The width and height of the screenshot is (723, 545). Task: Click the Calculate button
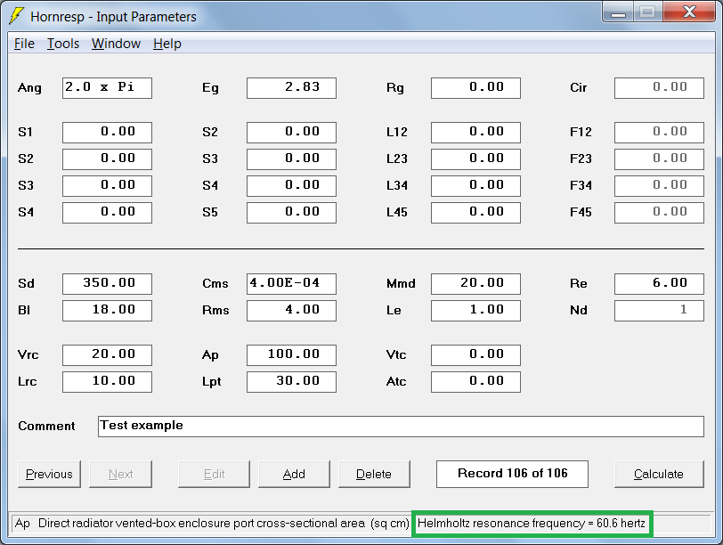point(659,474)
